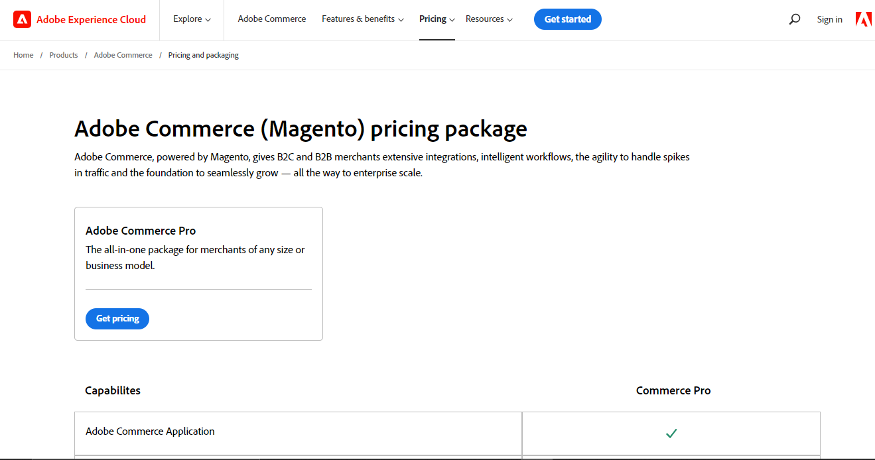Click the Commerce Pro column header
875x460 pixels.
pyautogui.click(x=673, y=390)
